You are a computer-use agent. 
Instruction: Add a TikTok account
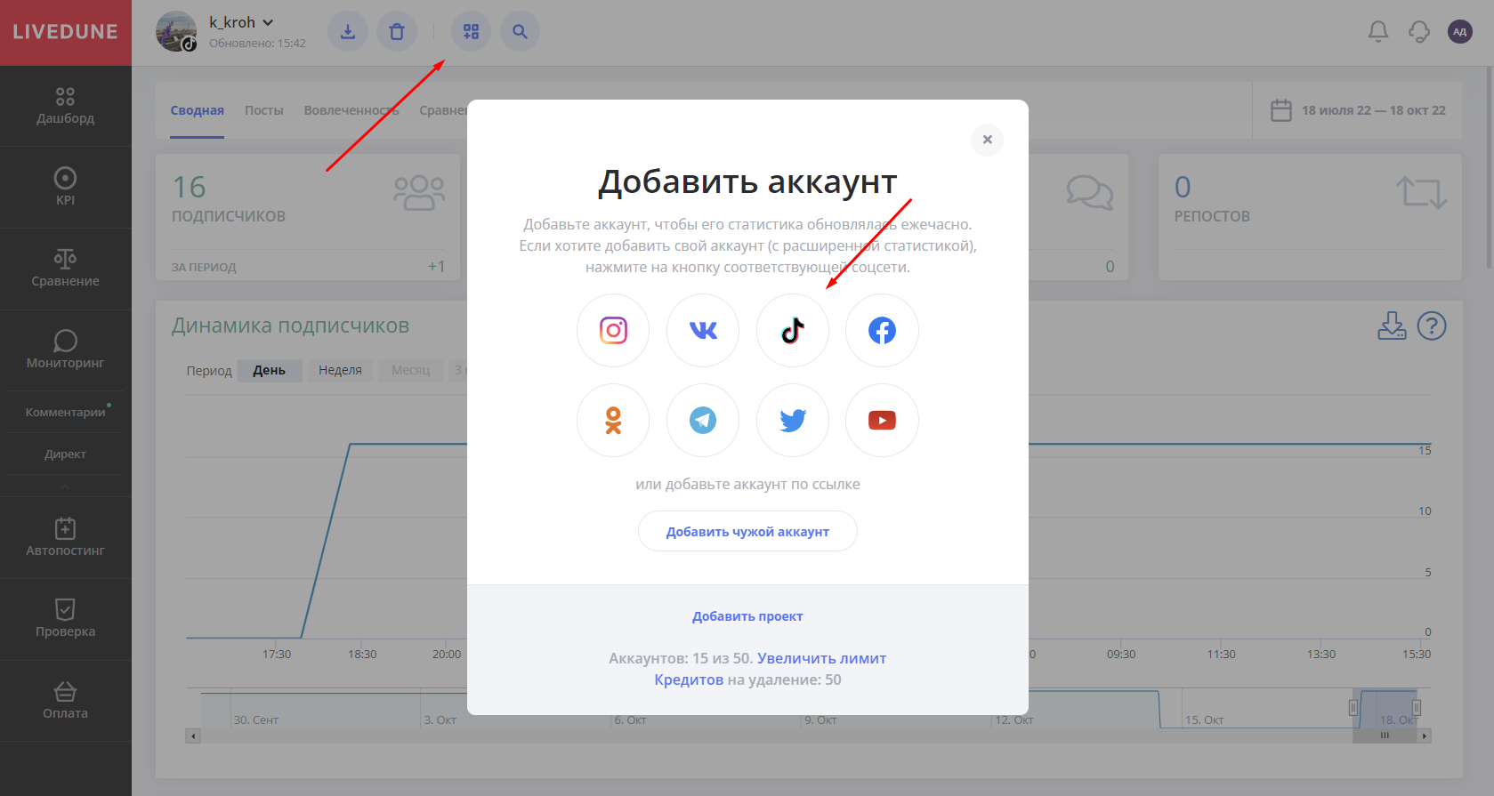793,330
